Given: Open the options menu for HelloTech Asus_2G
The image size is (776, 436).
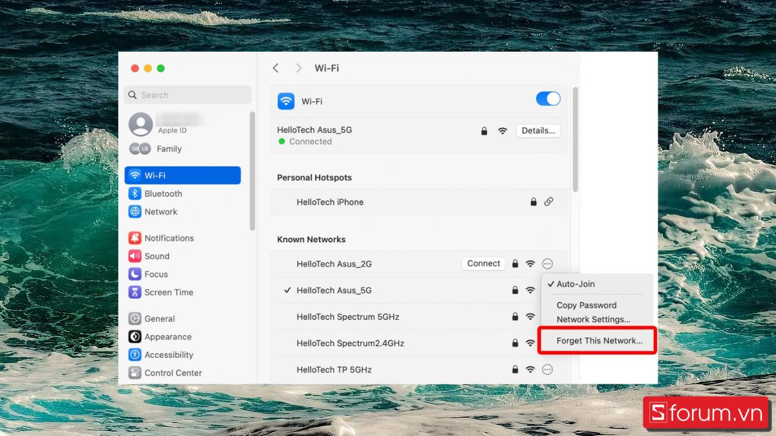Looking at the screenshot, I should click(547, 264).
